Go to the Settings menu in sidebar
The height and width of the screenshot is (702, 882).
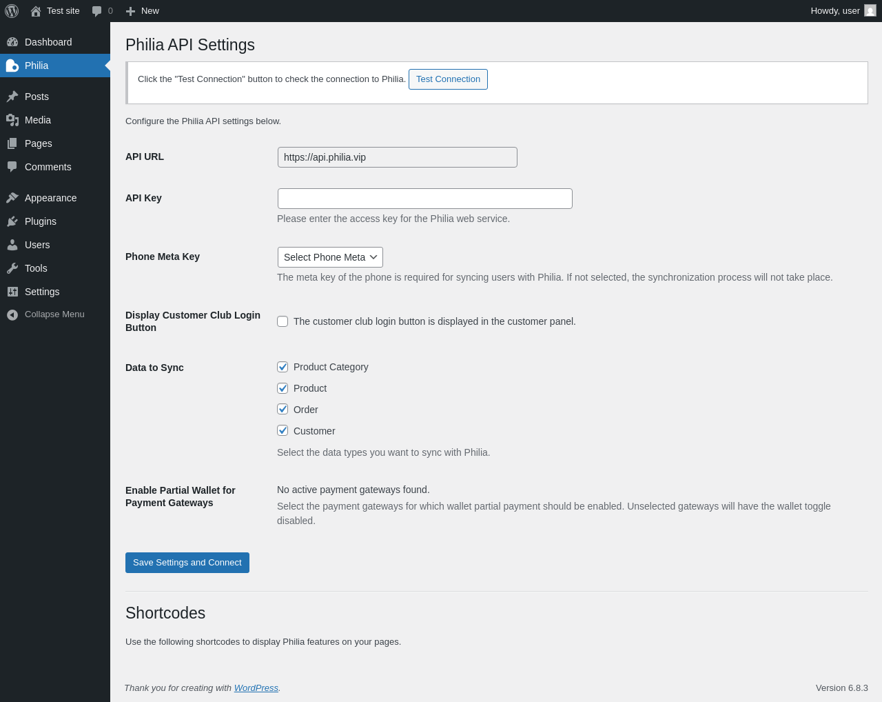click(x=42, y=292)
